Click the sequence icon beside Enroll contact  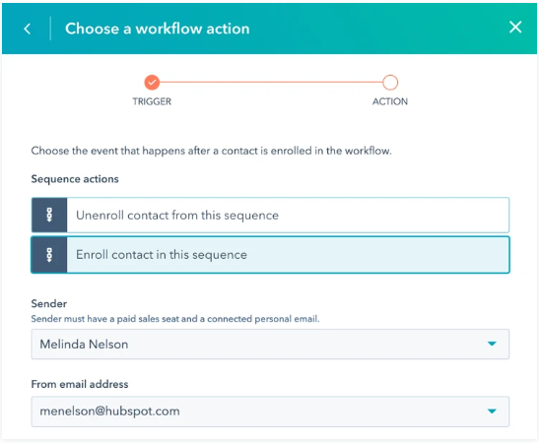point(49,255)
